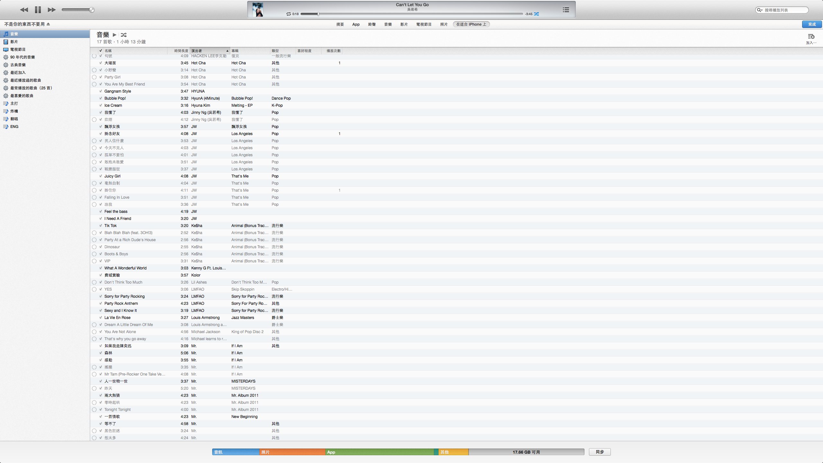This screenshot has height=463, width=823.
Task: Toggle sort order on 演出者 column
Action: click(210, 51)
